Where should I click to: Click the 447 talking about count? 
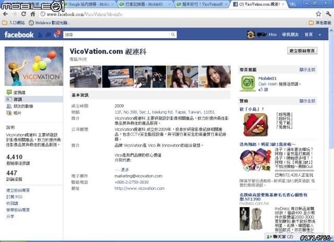(11, 173)
